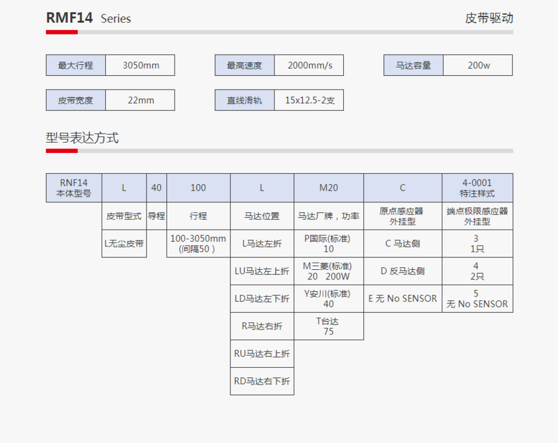Select the RD马达右下折 motor position
This screenshot has height=443, width=558.
[x=261, y=381]
